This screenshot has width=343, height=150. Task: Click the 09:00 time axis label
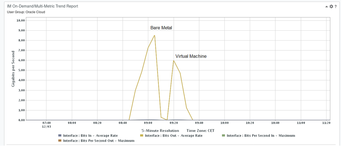148,123
